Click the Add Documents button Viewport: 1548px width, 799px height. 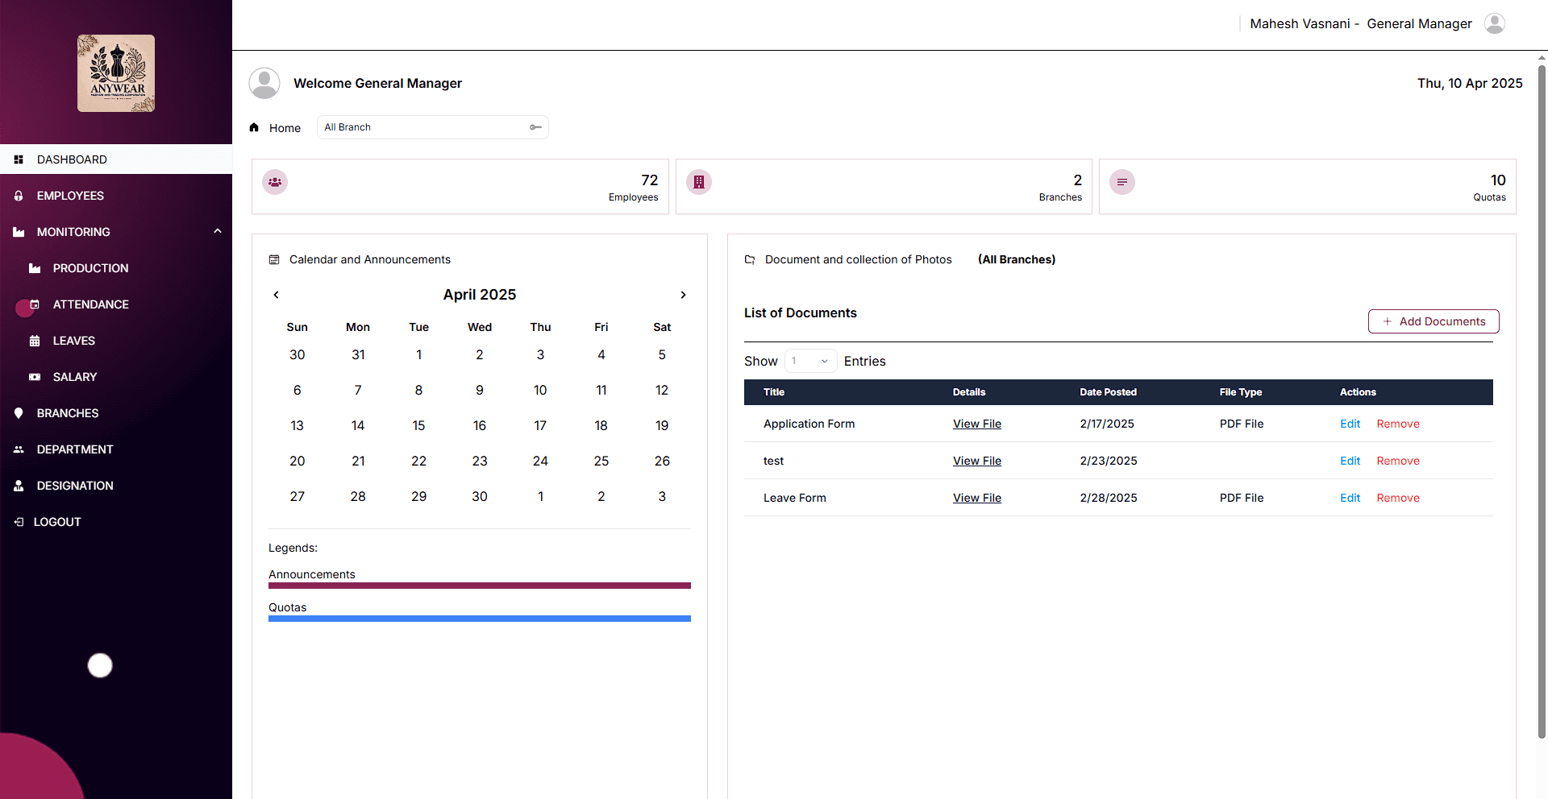[1434, 321]
